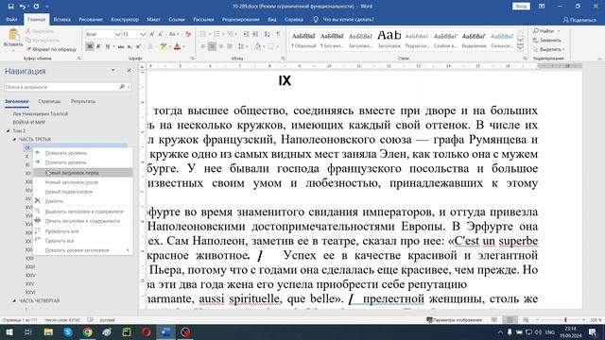Open Windows Start menu on taskbar

tap(9, 332)
